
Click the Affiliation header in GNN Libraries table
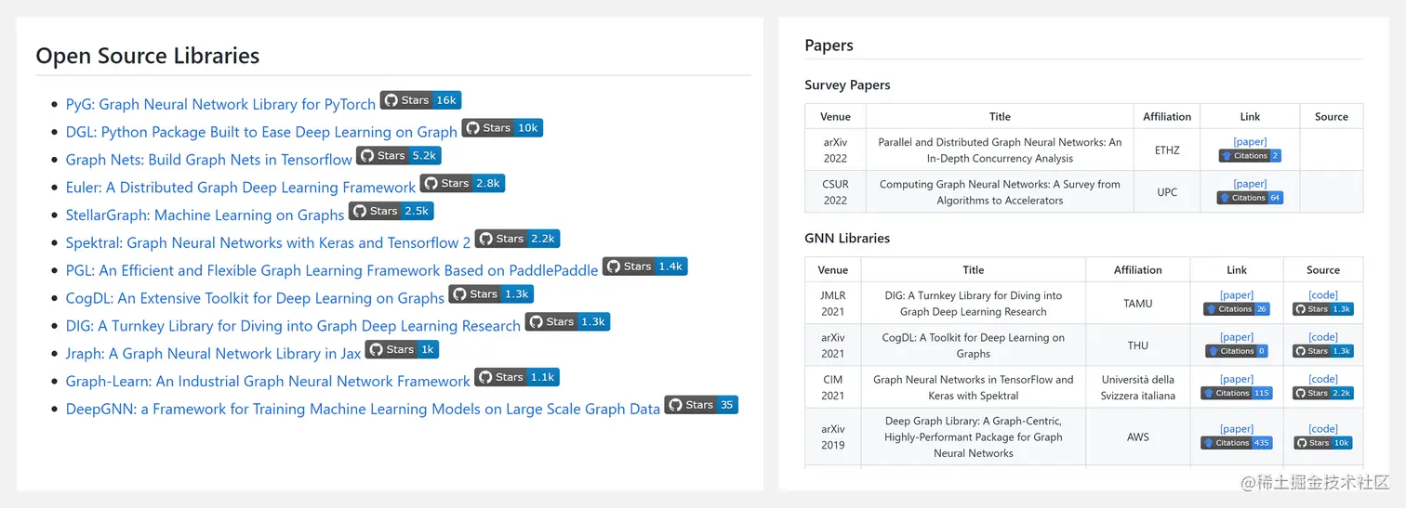[x=1137, y=269]
